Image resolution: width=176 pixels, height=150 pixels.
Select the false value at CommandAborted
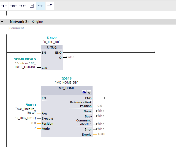coord(101,124)
